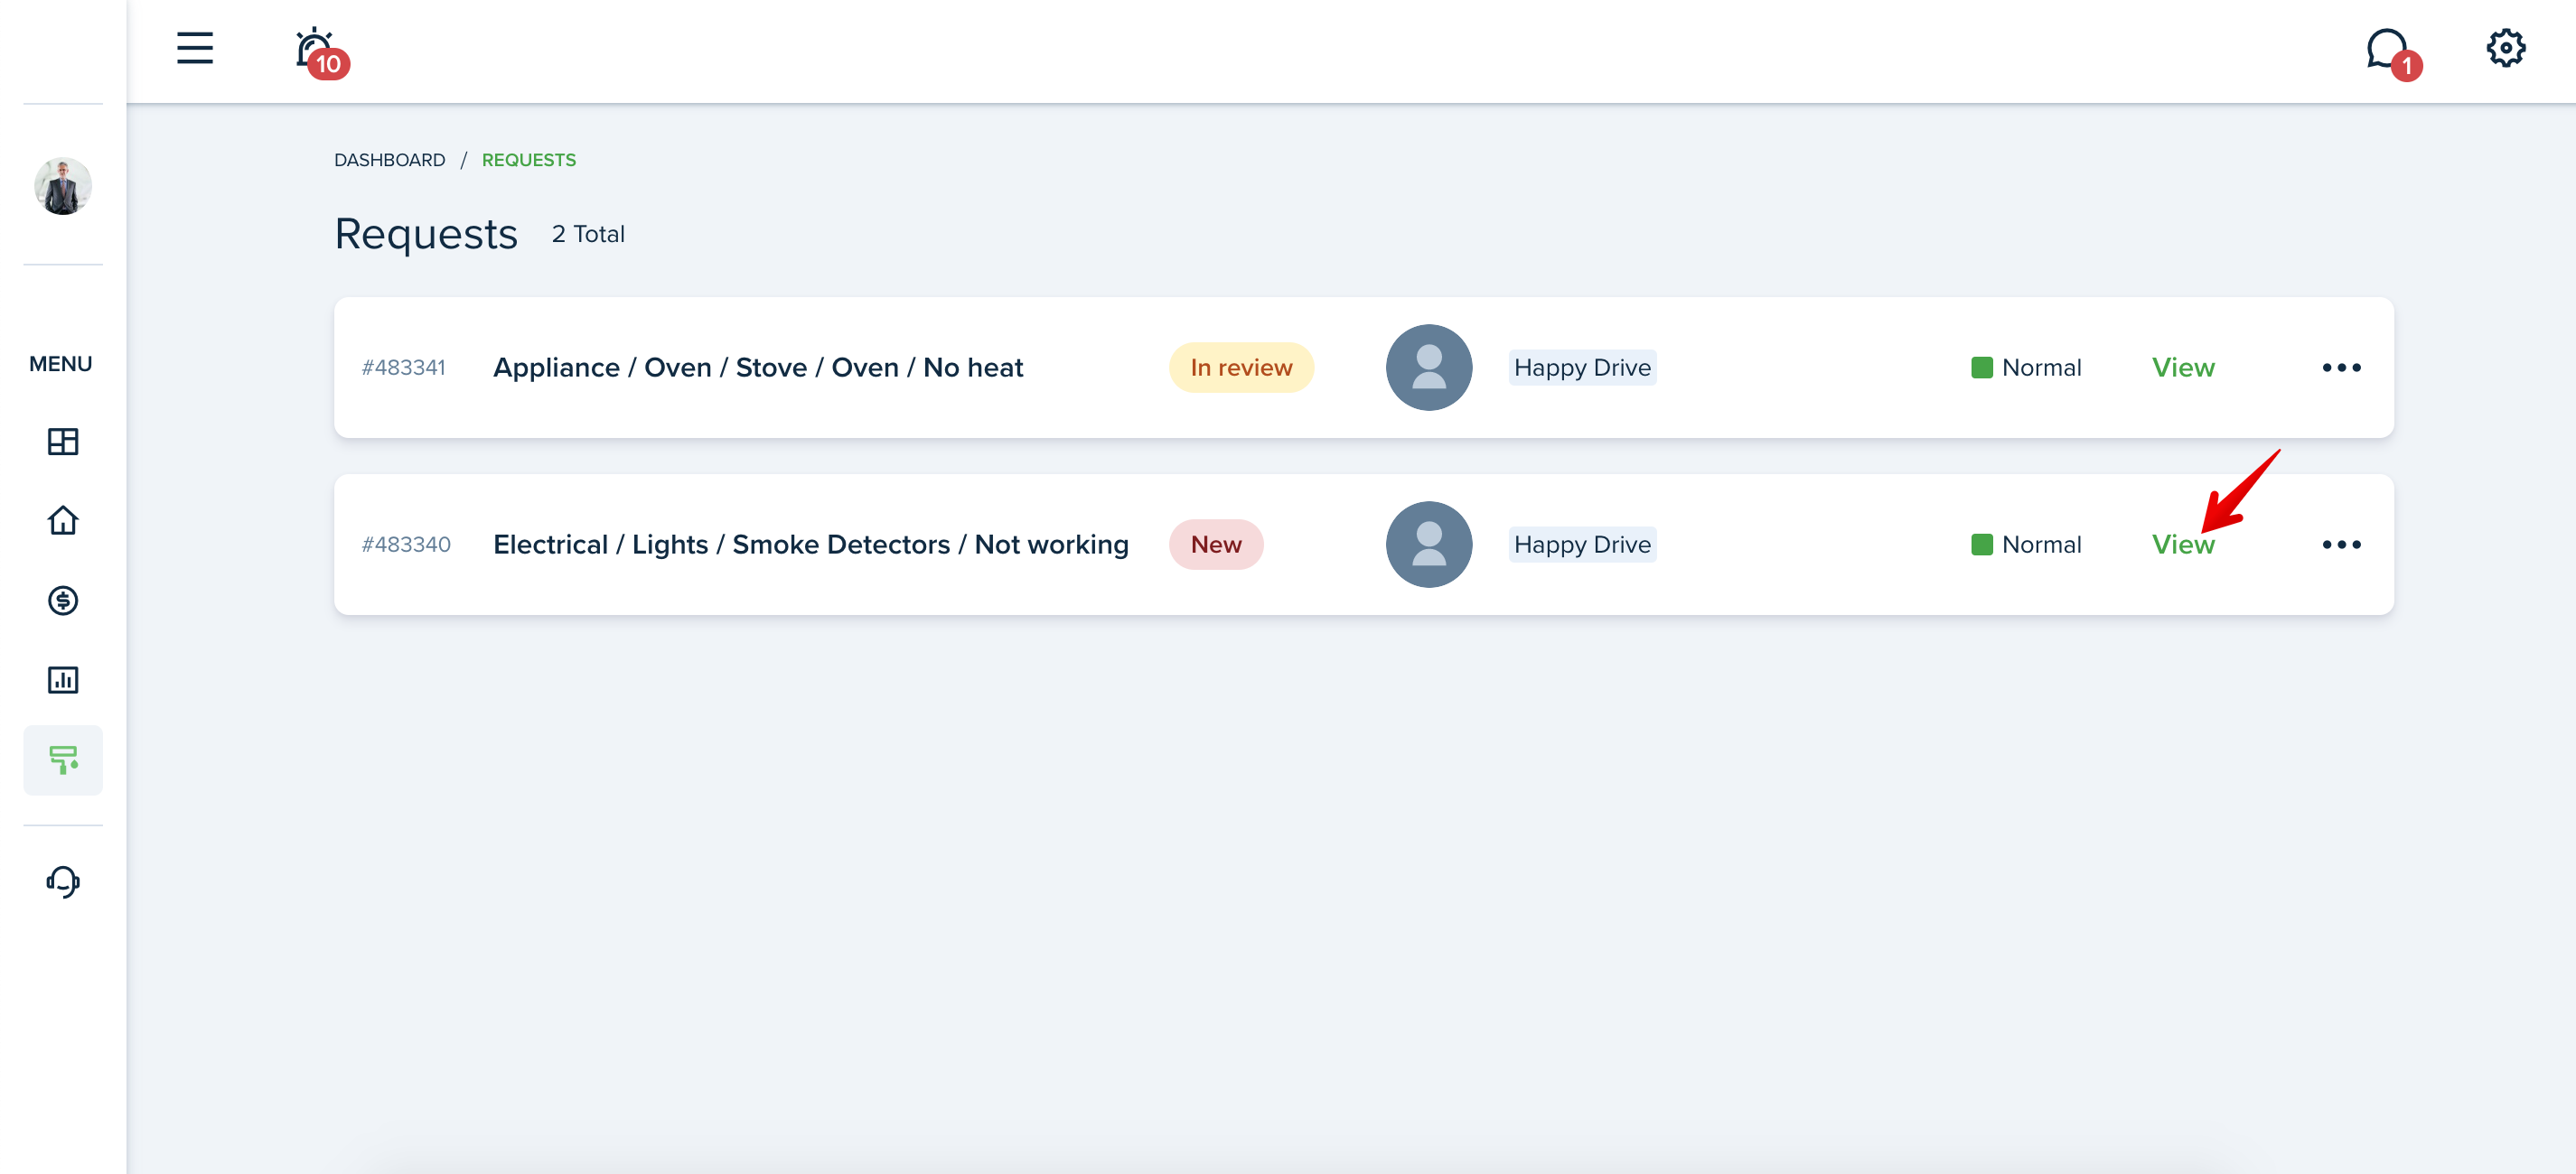The image size is (2576, 1174).
Task: Click Happy Drive tag on request #483341
Action: tap(1582, 368)
